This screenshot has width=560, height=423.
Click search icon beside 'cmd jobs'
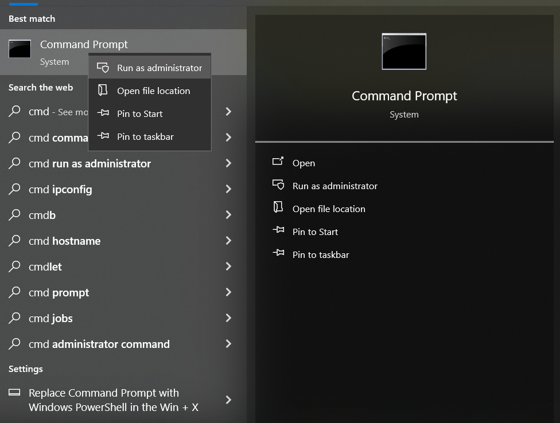14,318
